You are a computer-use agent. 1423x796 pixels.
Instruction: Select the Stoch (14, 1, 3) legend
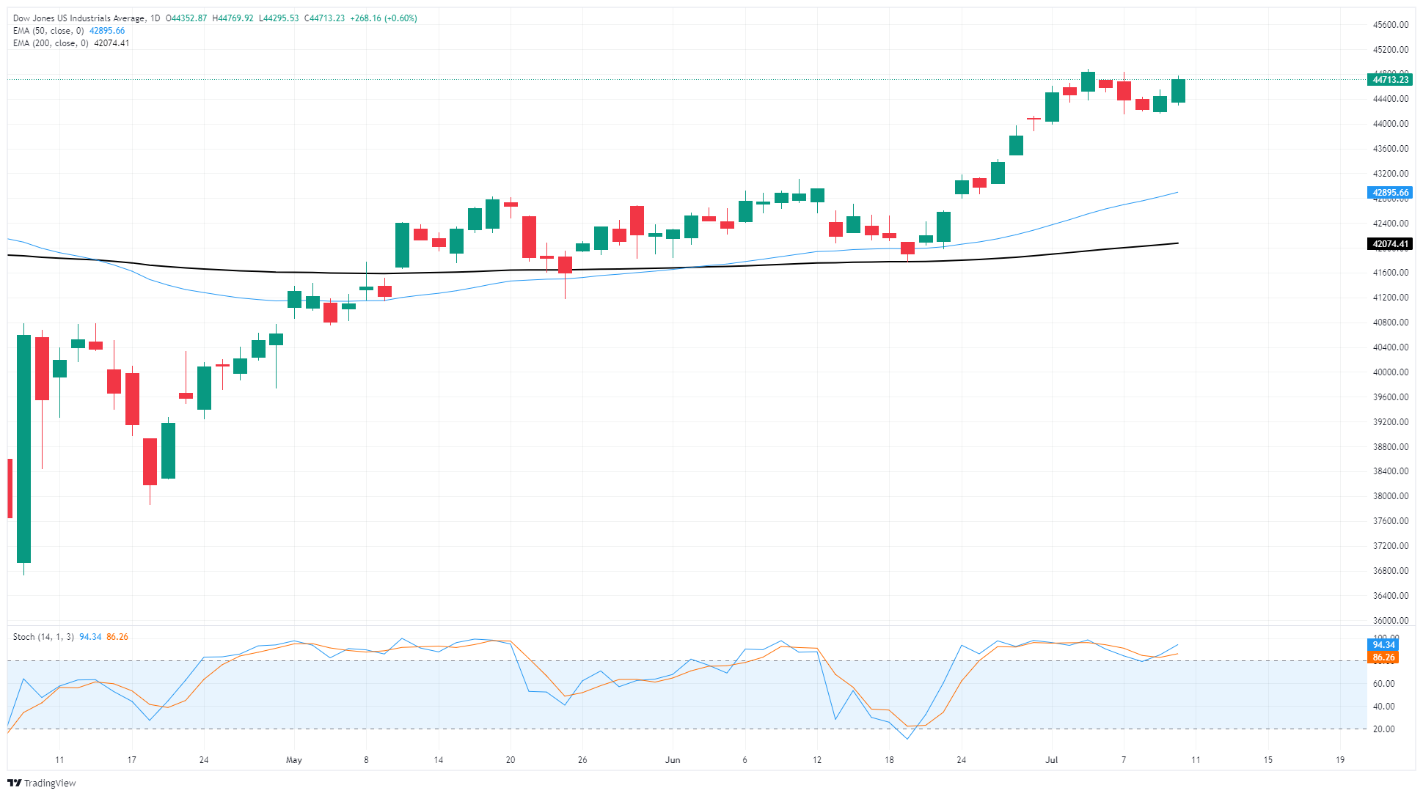tap(43, 637)
